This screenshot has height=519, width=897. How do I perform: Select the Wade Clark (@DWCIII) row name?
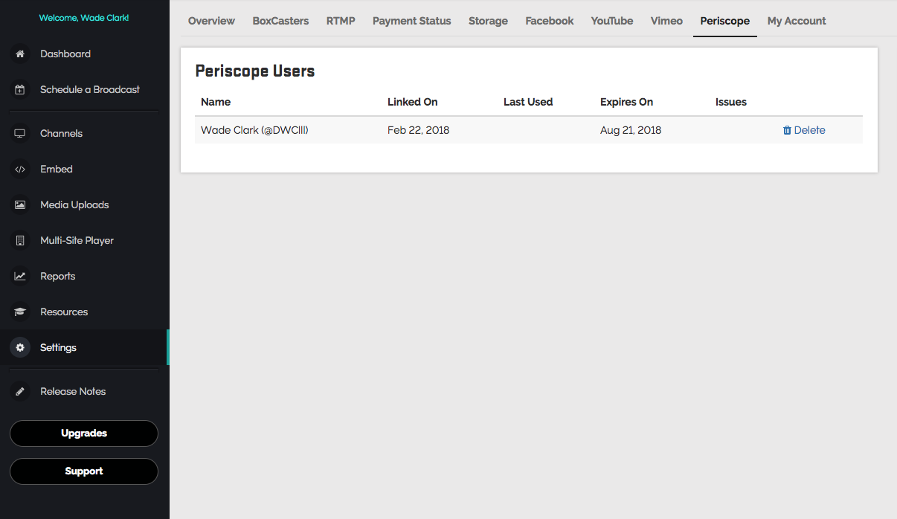click(254, 130)
